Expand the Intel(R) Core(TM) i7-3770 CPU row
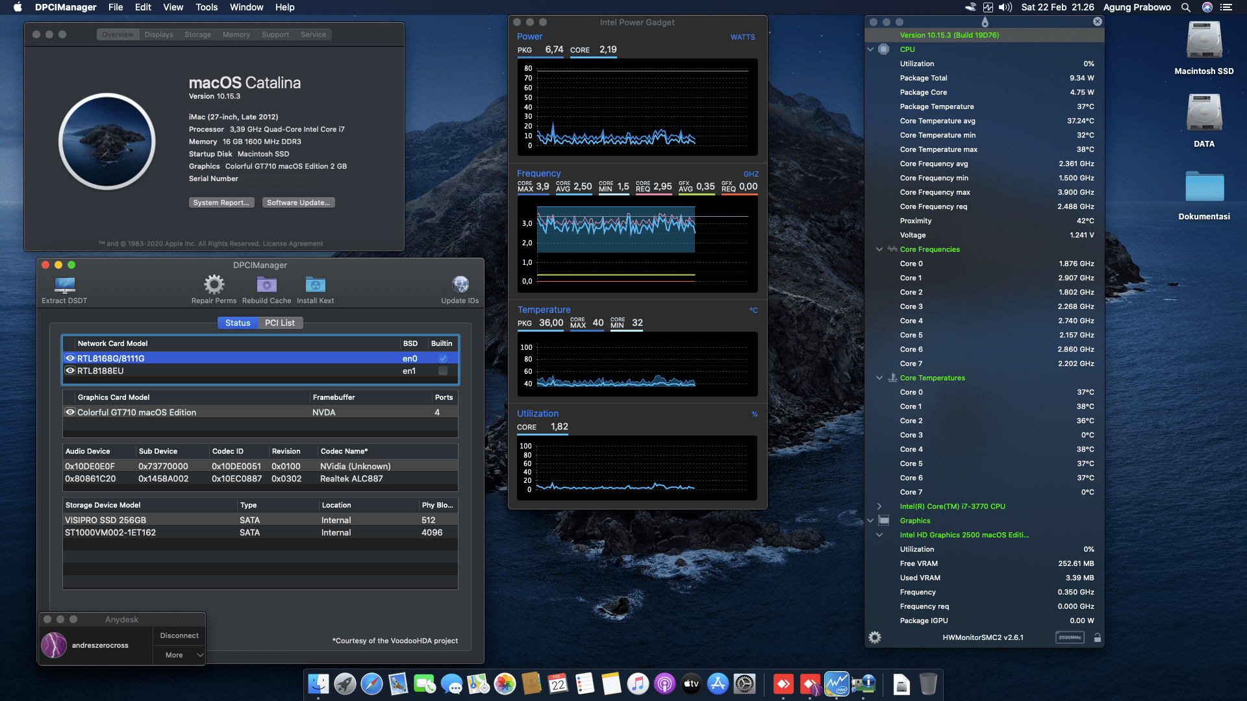This screenshot has width=1247, height=701. [879, 506]
